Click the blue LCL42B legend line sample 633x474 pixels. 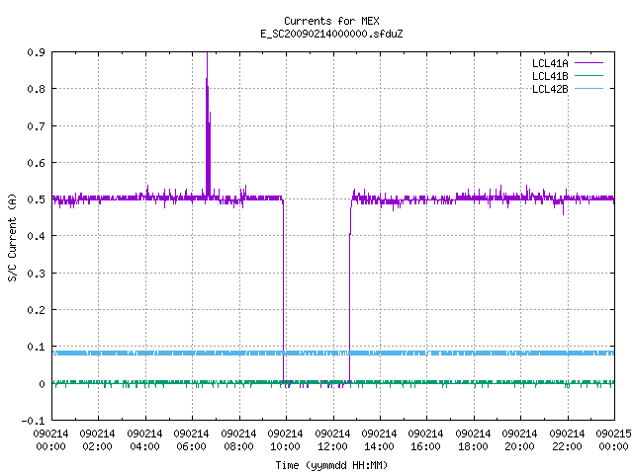tap(588, 89)
